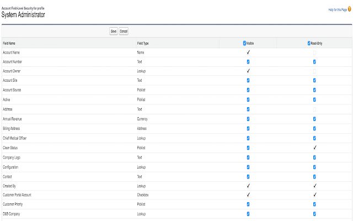Screen dimensions: 353x221
Task: Select the Account Name field row label
Action: coord(11,52)
